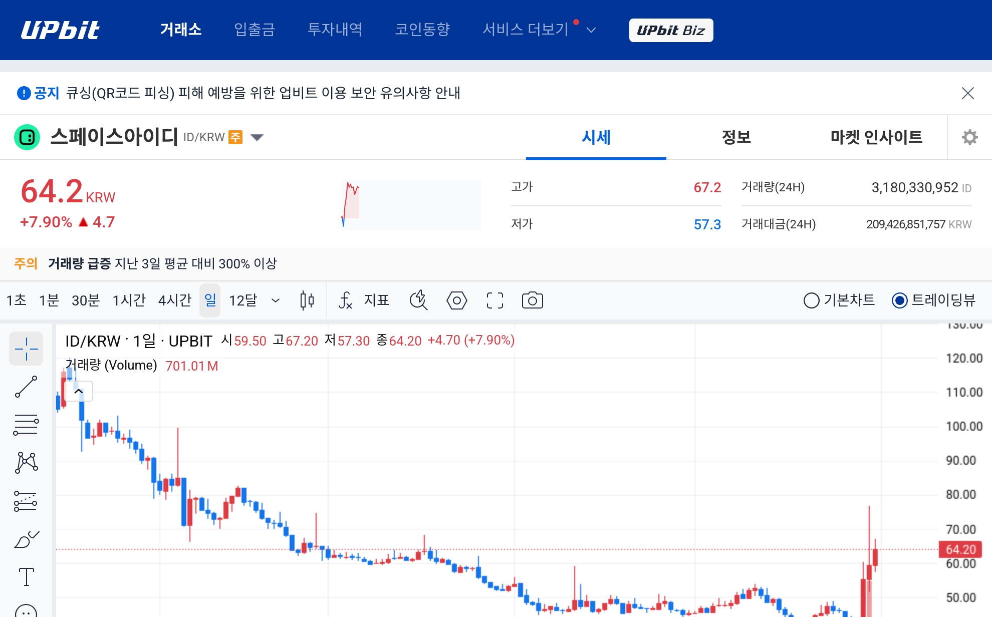Select the 1초 timeframe
This screenshot has width=992, height=617.
[16, 300]
